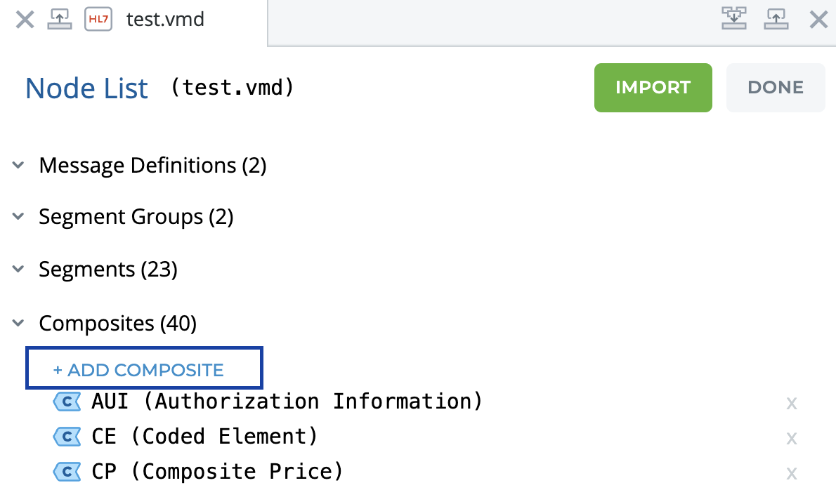Click the HL7 file type icon

98,20
